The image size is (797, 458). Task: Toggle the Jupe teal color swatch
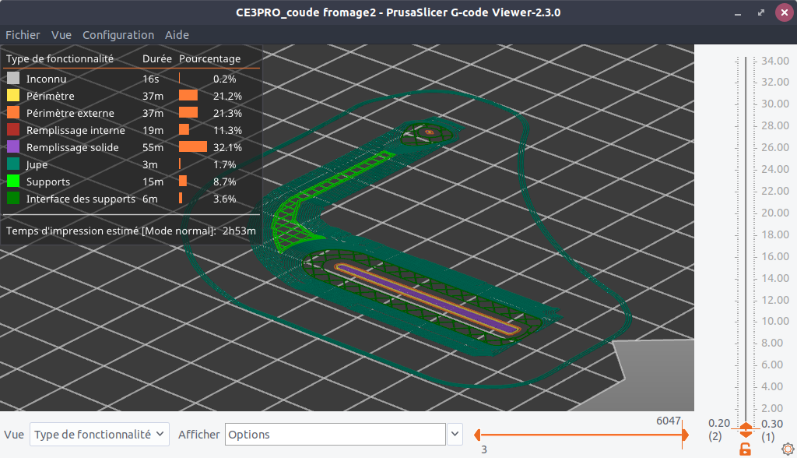(13, 164)
